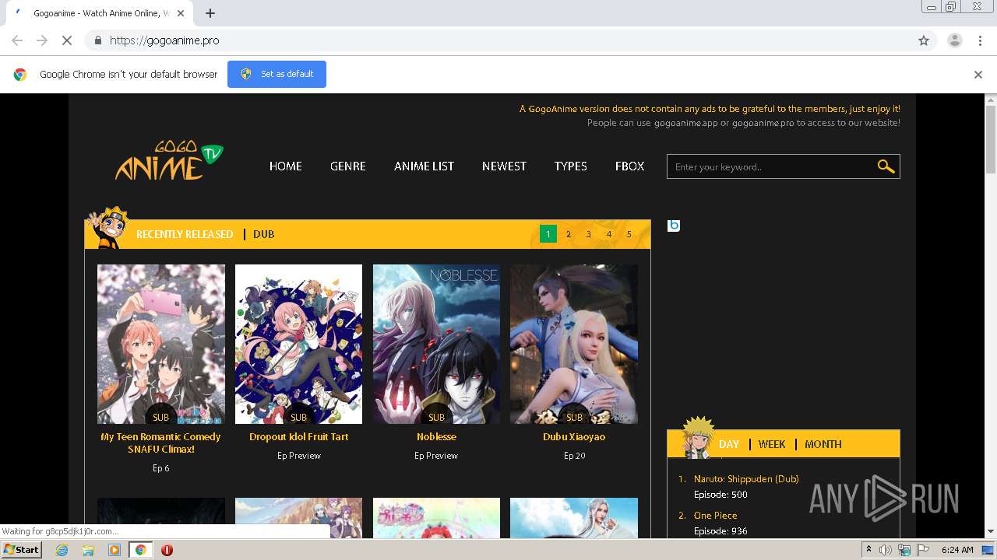Viewport: 997px width, 560px height.
Task: Go to page 4 of releases
Action: point(609,234)
